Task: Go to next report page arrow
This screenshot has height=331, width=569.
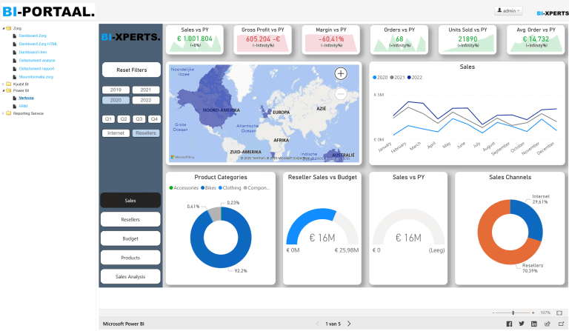Action: (349, 324)
